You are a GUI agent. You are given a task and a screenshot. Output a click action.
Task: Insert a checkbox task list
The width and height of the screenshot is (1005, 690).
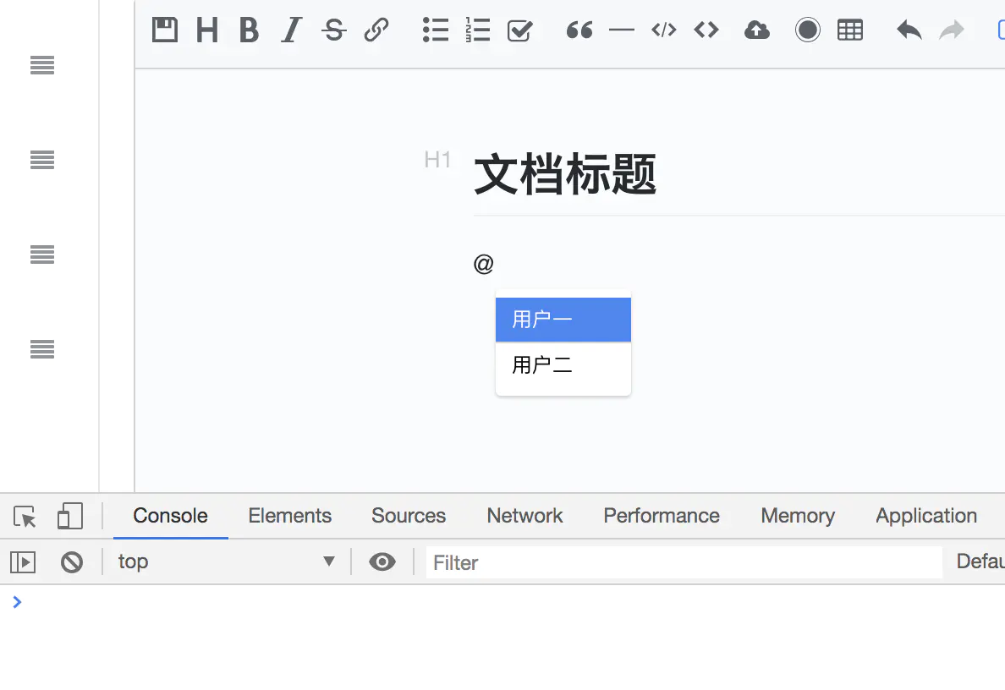(519, 30)
